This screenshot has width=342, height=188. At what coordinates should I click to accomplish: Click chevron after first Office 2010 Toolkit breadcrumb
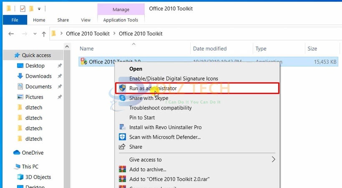(x=114, y=33)
